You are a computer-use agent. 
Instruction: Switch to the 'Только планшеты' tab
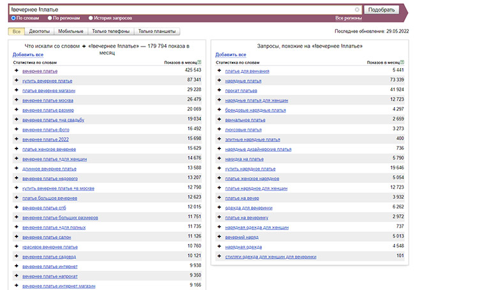tap(157, 31)
